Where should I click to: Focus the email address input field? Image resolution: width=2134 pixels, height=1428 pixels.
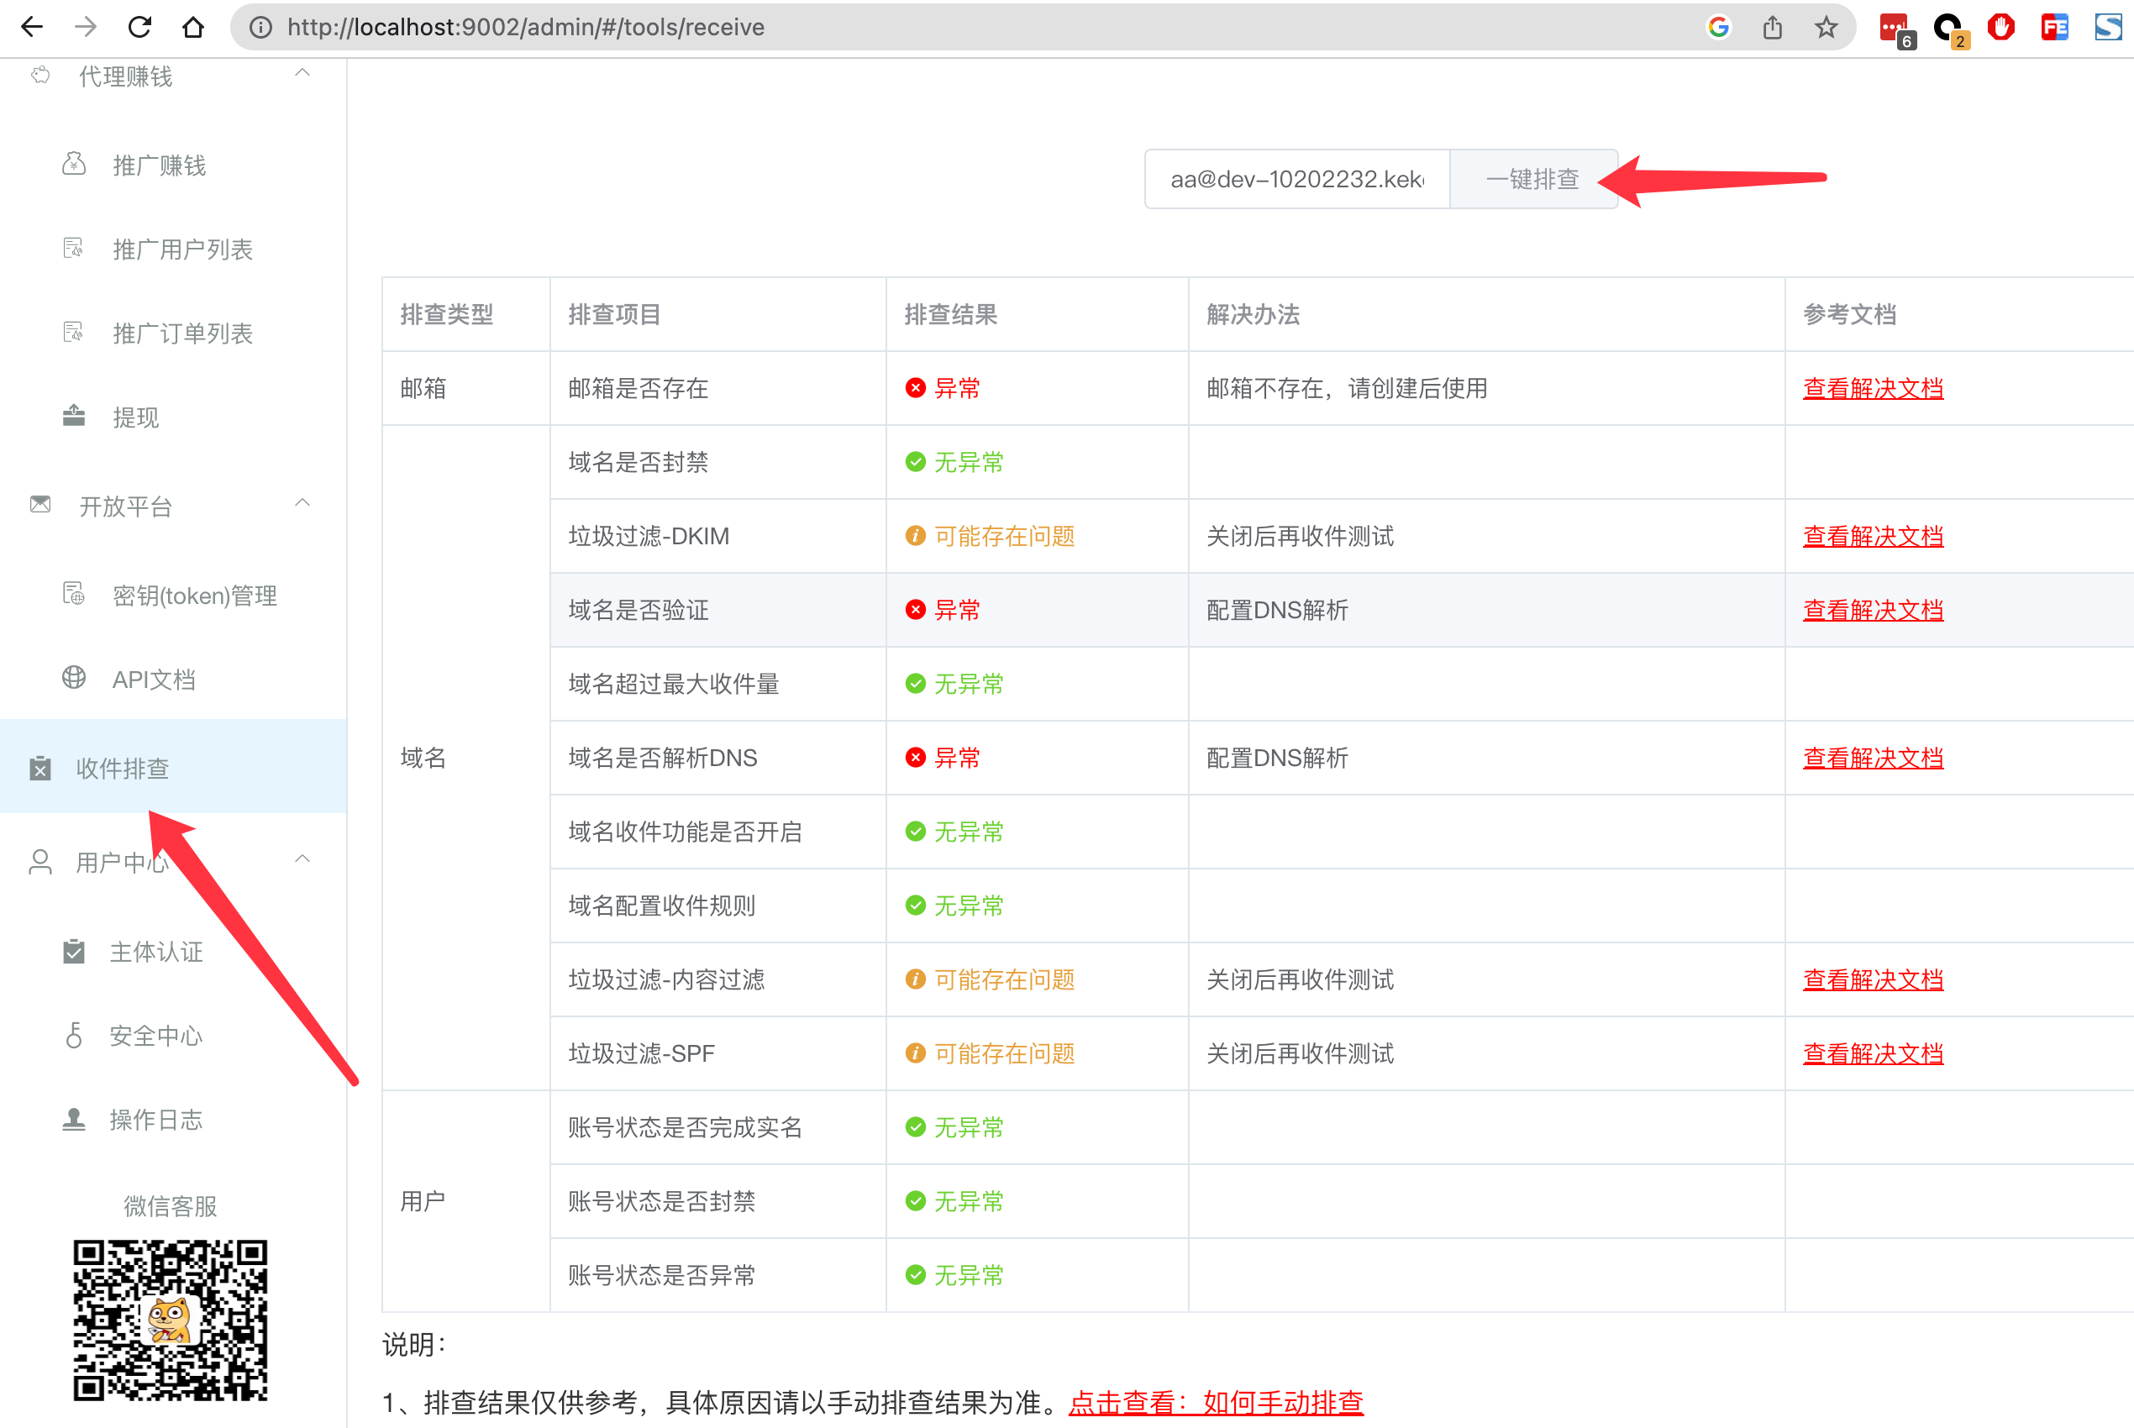click(x=1297, y=178)
